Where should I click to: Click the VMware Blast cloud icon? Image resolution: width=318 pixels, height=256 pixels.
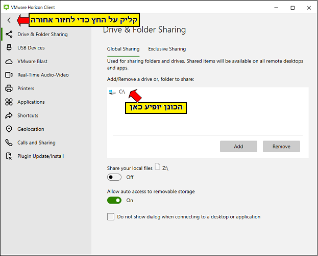(9, 62)
